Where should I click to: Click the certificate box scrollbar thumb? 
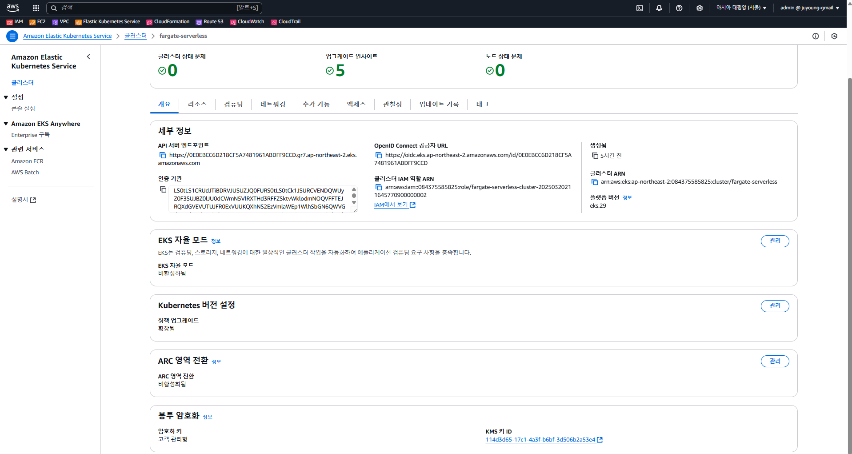pyautogui.click(x=354, y=196)
